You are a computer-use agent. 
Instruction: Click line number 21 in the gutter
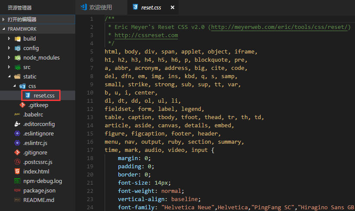tap(90, 183)
